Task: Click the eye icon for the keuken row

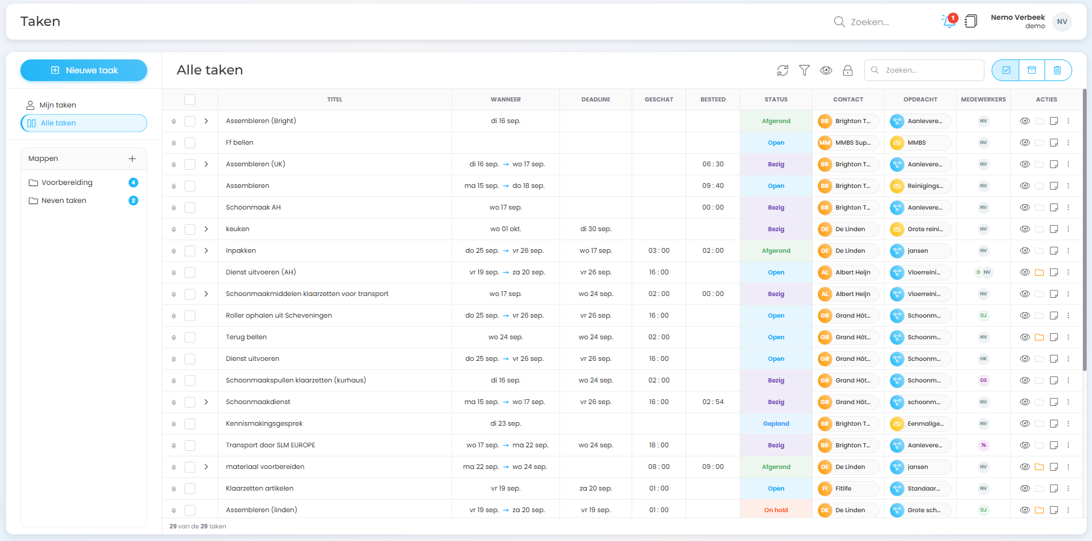Action: [x=1025, y=229]
